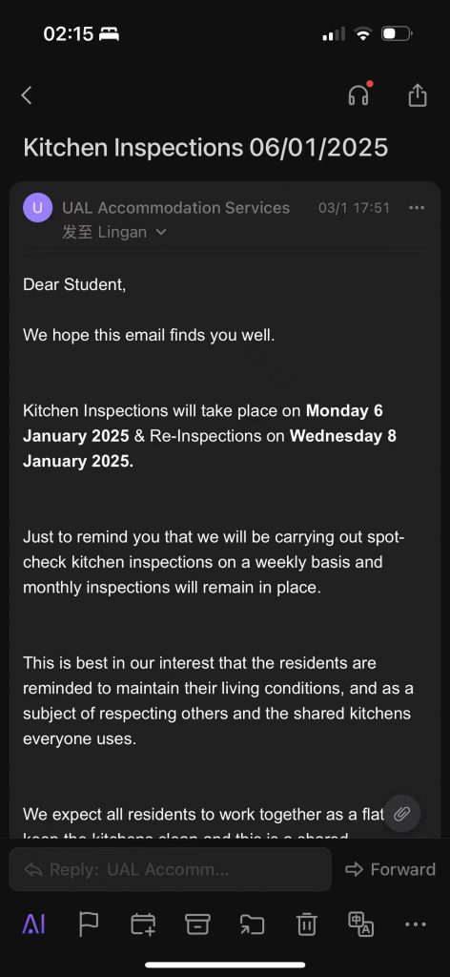Open message options three dots beside 03/1 17:51
The image size is (450, 977).
417,207
